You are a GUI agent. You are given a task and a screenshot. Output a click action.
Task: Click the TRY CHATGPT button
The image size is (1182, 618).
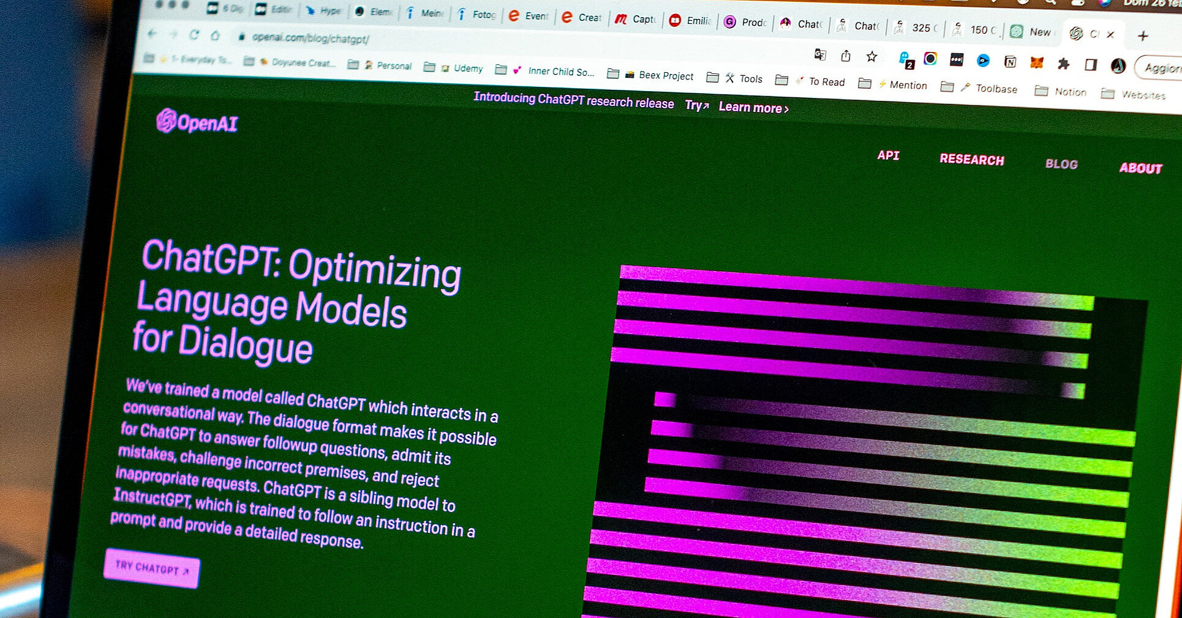pyautogui.click(x=152, y=568)
